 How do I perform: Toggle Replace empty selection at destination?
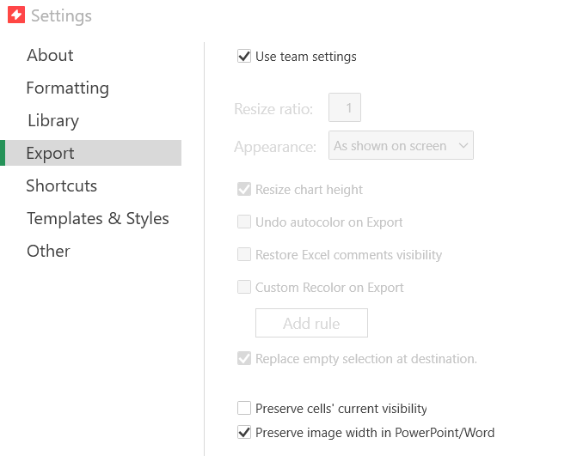point(244,358)
